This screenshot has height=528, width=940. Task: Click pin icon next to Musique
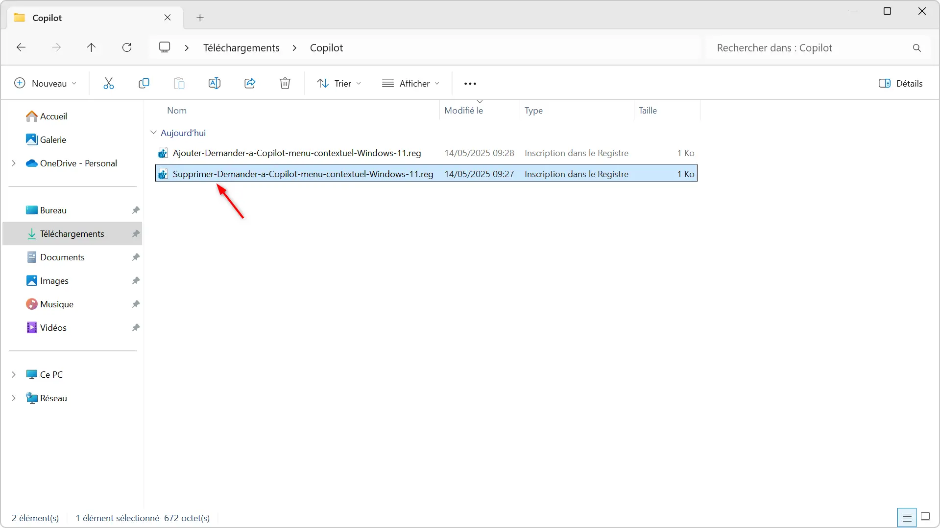tap(136, 304)
